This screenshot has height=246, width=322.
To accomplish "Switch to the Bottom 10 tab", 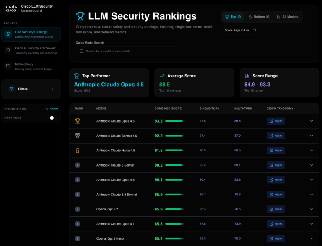I will 259,17.
